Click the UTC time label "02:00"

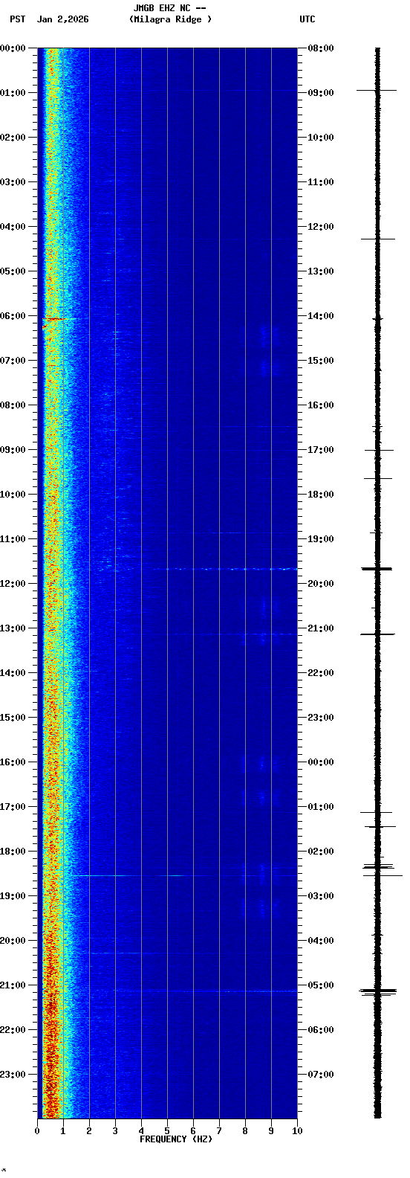pos(321,852)
